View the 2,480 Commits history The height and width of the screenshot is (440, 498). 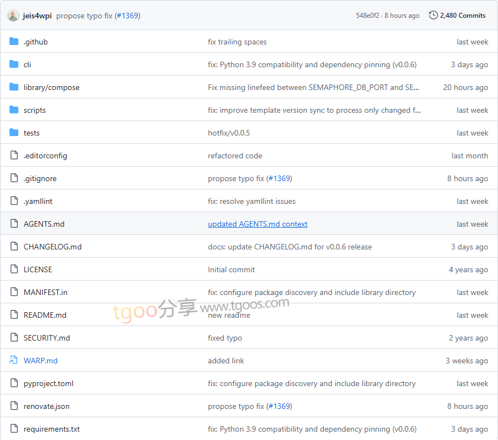point(462,16)
